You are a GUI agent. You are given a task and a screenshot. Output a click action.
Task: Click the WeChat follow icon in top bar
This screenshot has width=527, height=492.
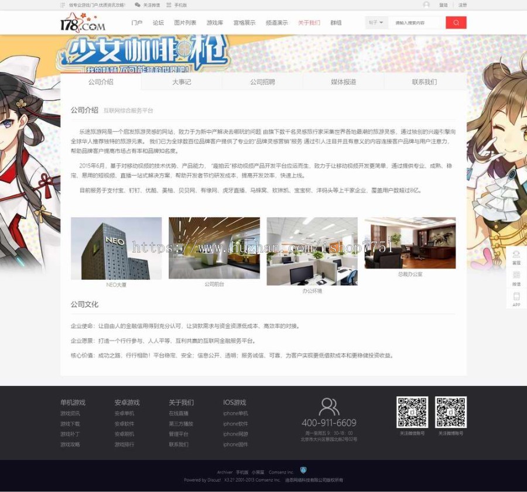point(138,5)
